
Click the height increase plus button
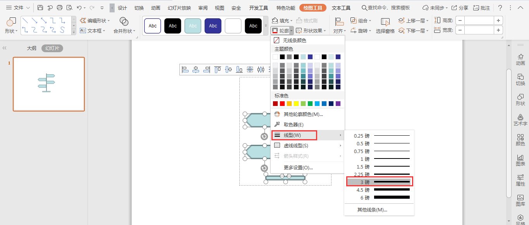click(x=498, y=20)
